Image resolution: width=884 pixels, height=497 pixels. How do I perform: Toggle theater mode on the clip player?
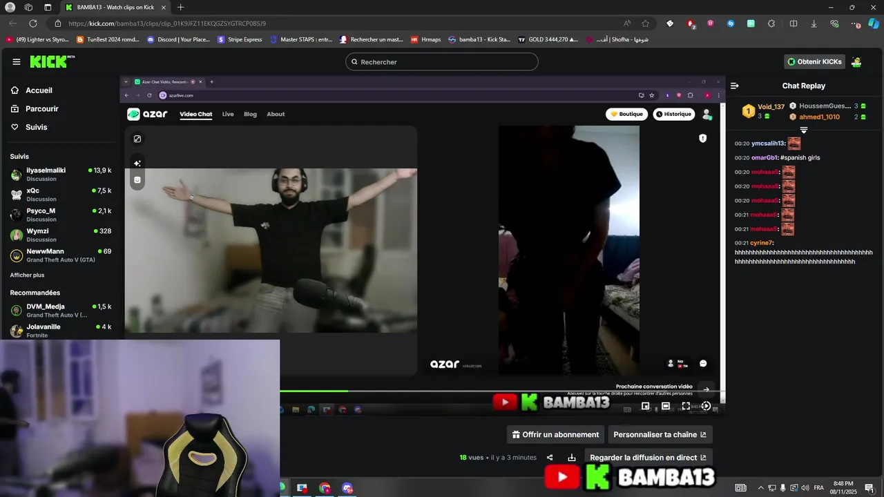(666, 407)
